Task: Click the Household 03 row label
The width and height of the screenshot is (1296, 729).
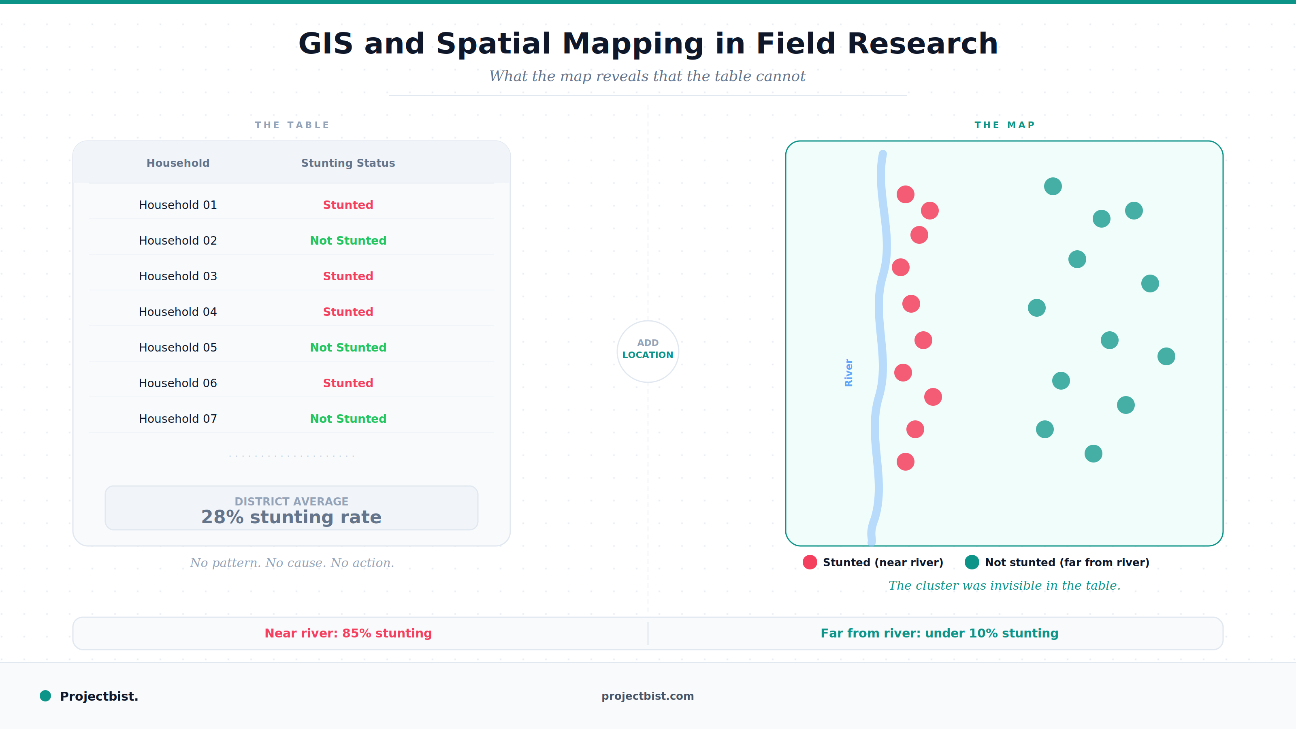Action: [178, 276]
